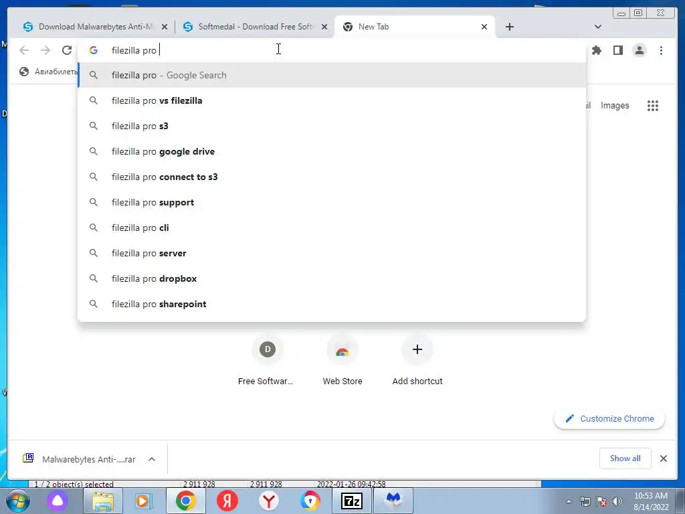The width and height of the screenshot is (685, 514).
Task: Reload the current page
Action: pyautogui.click(x=67, y=50)
